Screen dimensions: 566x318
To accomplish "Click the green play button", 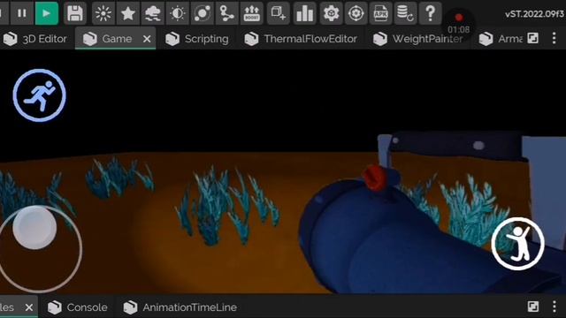I will click(47, 13).
